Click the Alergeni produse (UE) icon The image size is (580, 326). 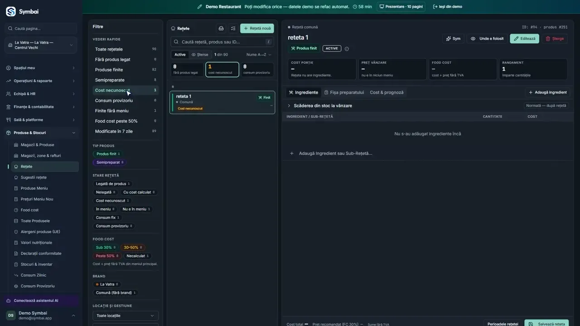click(16, 232)
